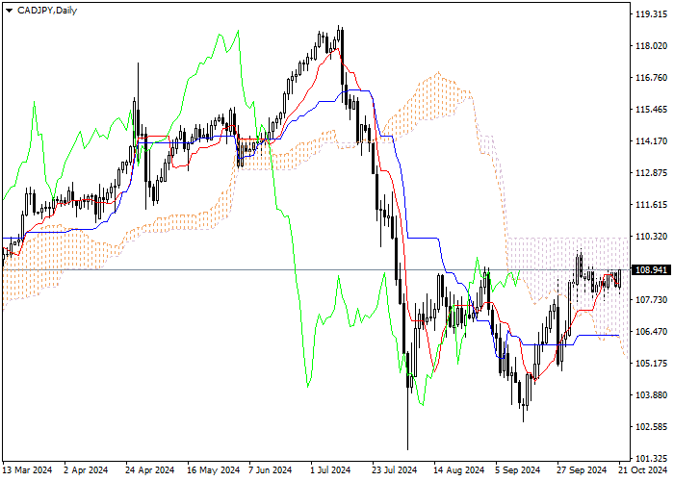Click price scale value 118.020
This screenshot has height=481, width=674.
click(x=651, y=46)
